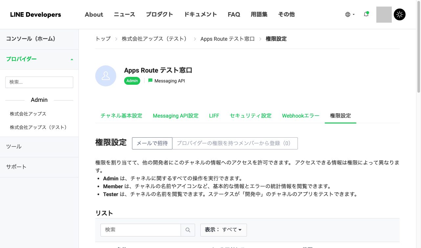421x248 pixels.
Task: Open the 用語集 glossary link
Action: [x=259, y=14]
